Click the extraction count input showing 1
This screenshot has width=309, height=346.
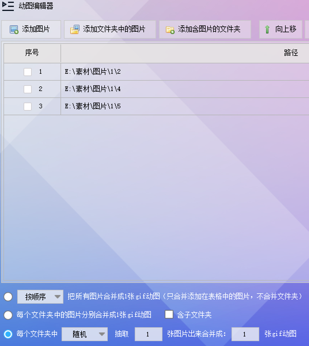coord(148,334)
